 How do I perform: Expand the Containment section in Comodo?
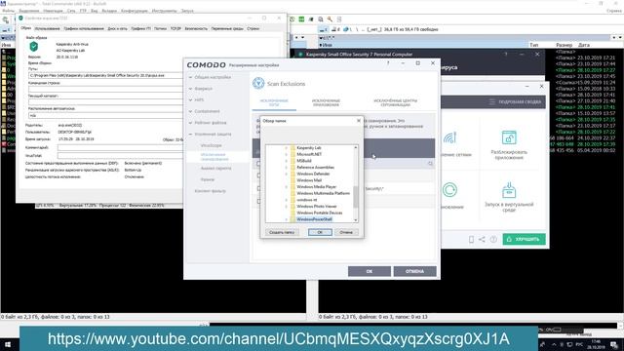pyautogui.click(x=207, y=111)
